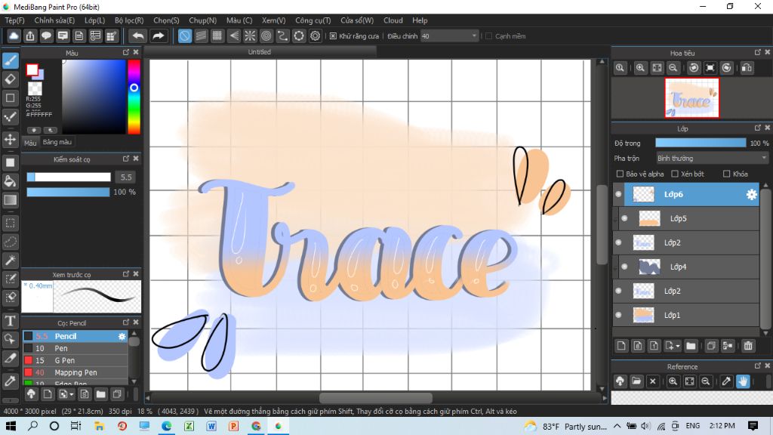The width and height of the screenshot is (773, 435).
Task: Open Điều chỉnh correction value dropdown
Action: [x=450, y=36]
